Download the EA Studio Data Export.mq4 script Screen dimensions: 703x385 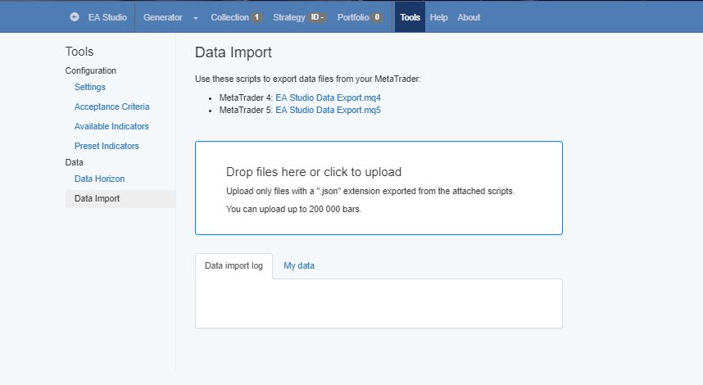328,97
